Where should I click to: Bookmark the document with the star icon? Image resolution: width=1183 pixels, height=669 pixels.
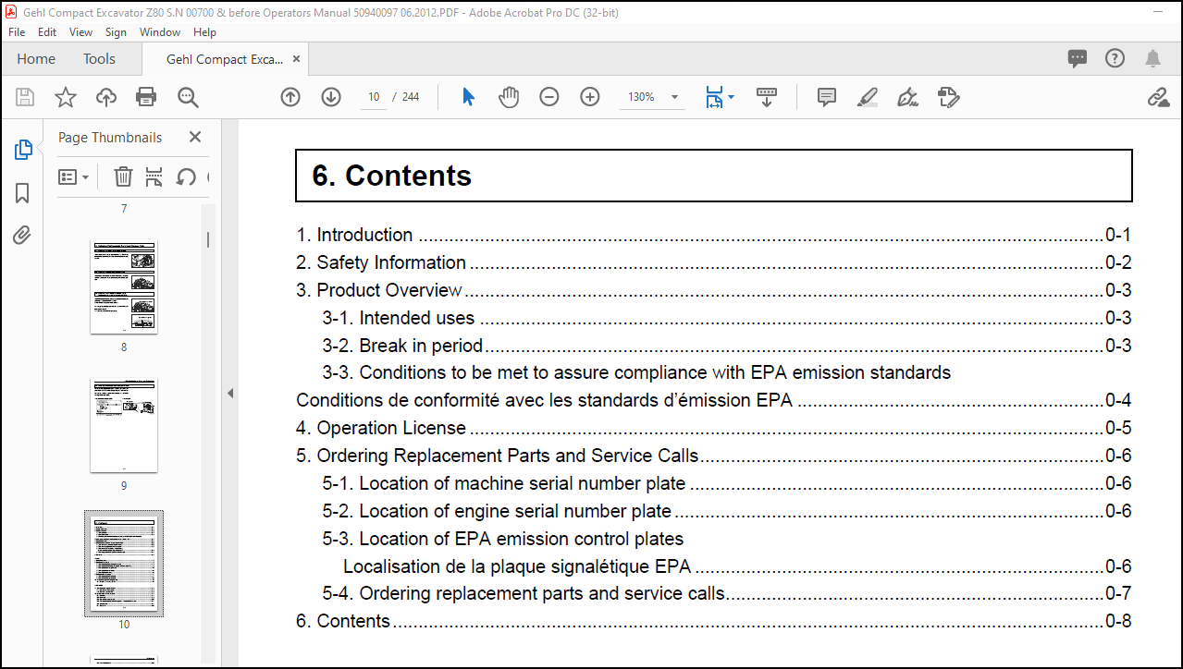point(66,97)
